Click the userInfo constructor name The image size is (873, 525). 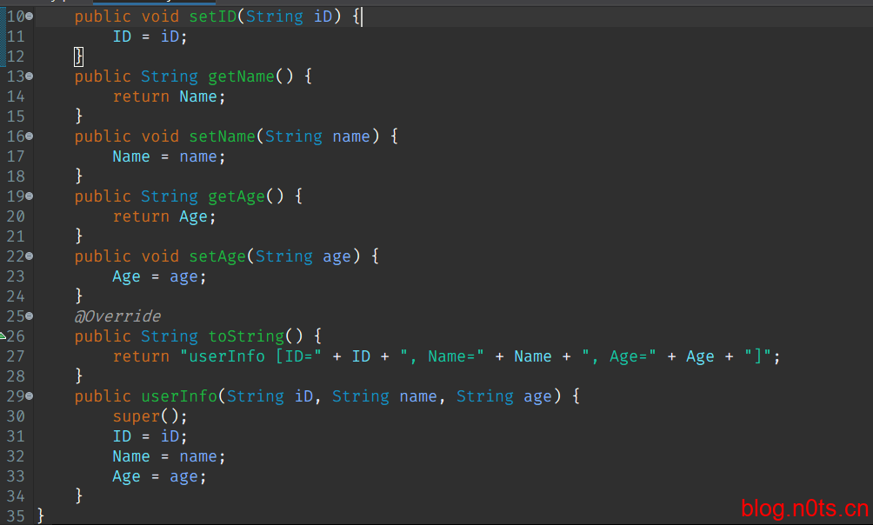pos(179,396)
